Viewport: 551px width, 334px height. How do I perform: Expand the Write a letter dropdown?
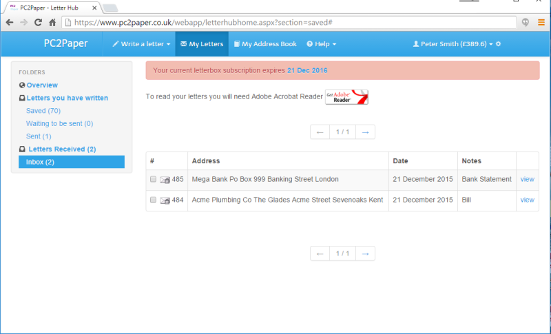(141, 44)
